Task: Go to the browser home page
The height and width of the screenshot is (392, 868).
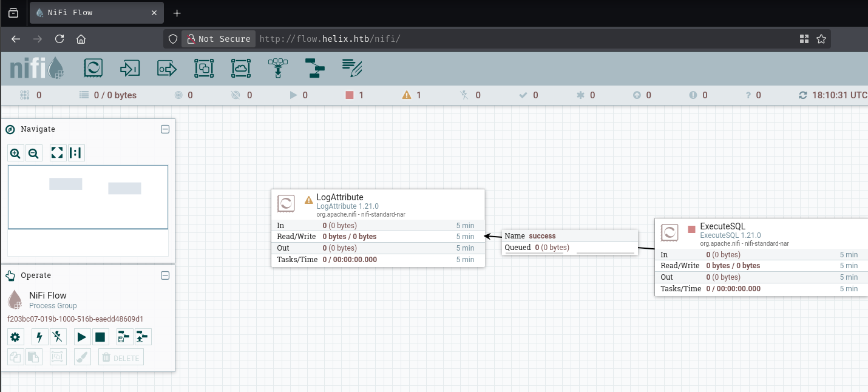Action: 81,39
